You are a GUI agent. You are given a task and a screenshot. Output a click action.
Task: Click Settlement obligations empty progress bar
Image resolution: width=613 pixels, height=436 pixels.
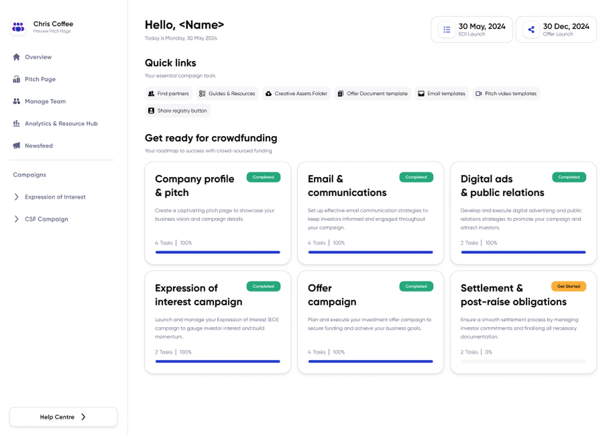pyautogui.click(x=523, y=361)
